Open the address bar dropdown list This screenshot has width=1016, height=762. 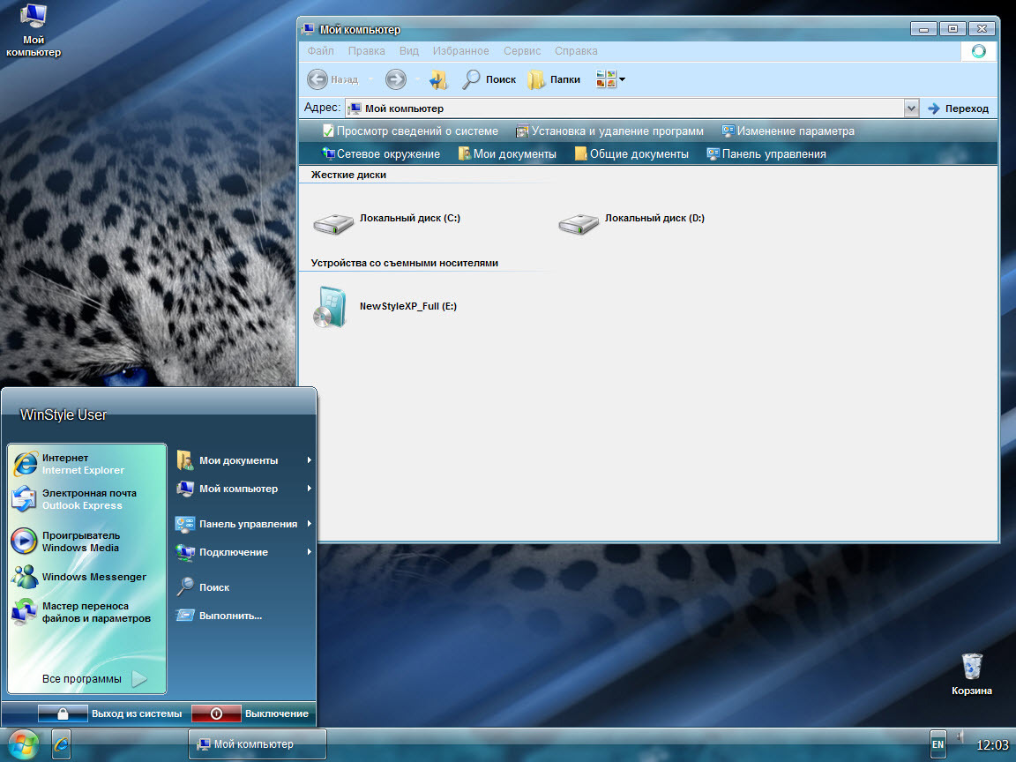pyautogui.click(x=911, y=108)
